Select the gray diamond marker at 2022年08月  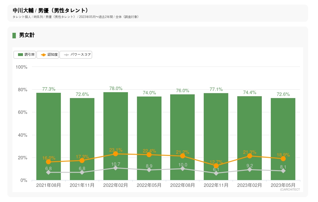pos(183,169)
